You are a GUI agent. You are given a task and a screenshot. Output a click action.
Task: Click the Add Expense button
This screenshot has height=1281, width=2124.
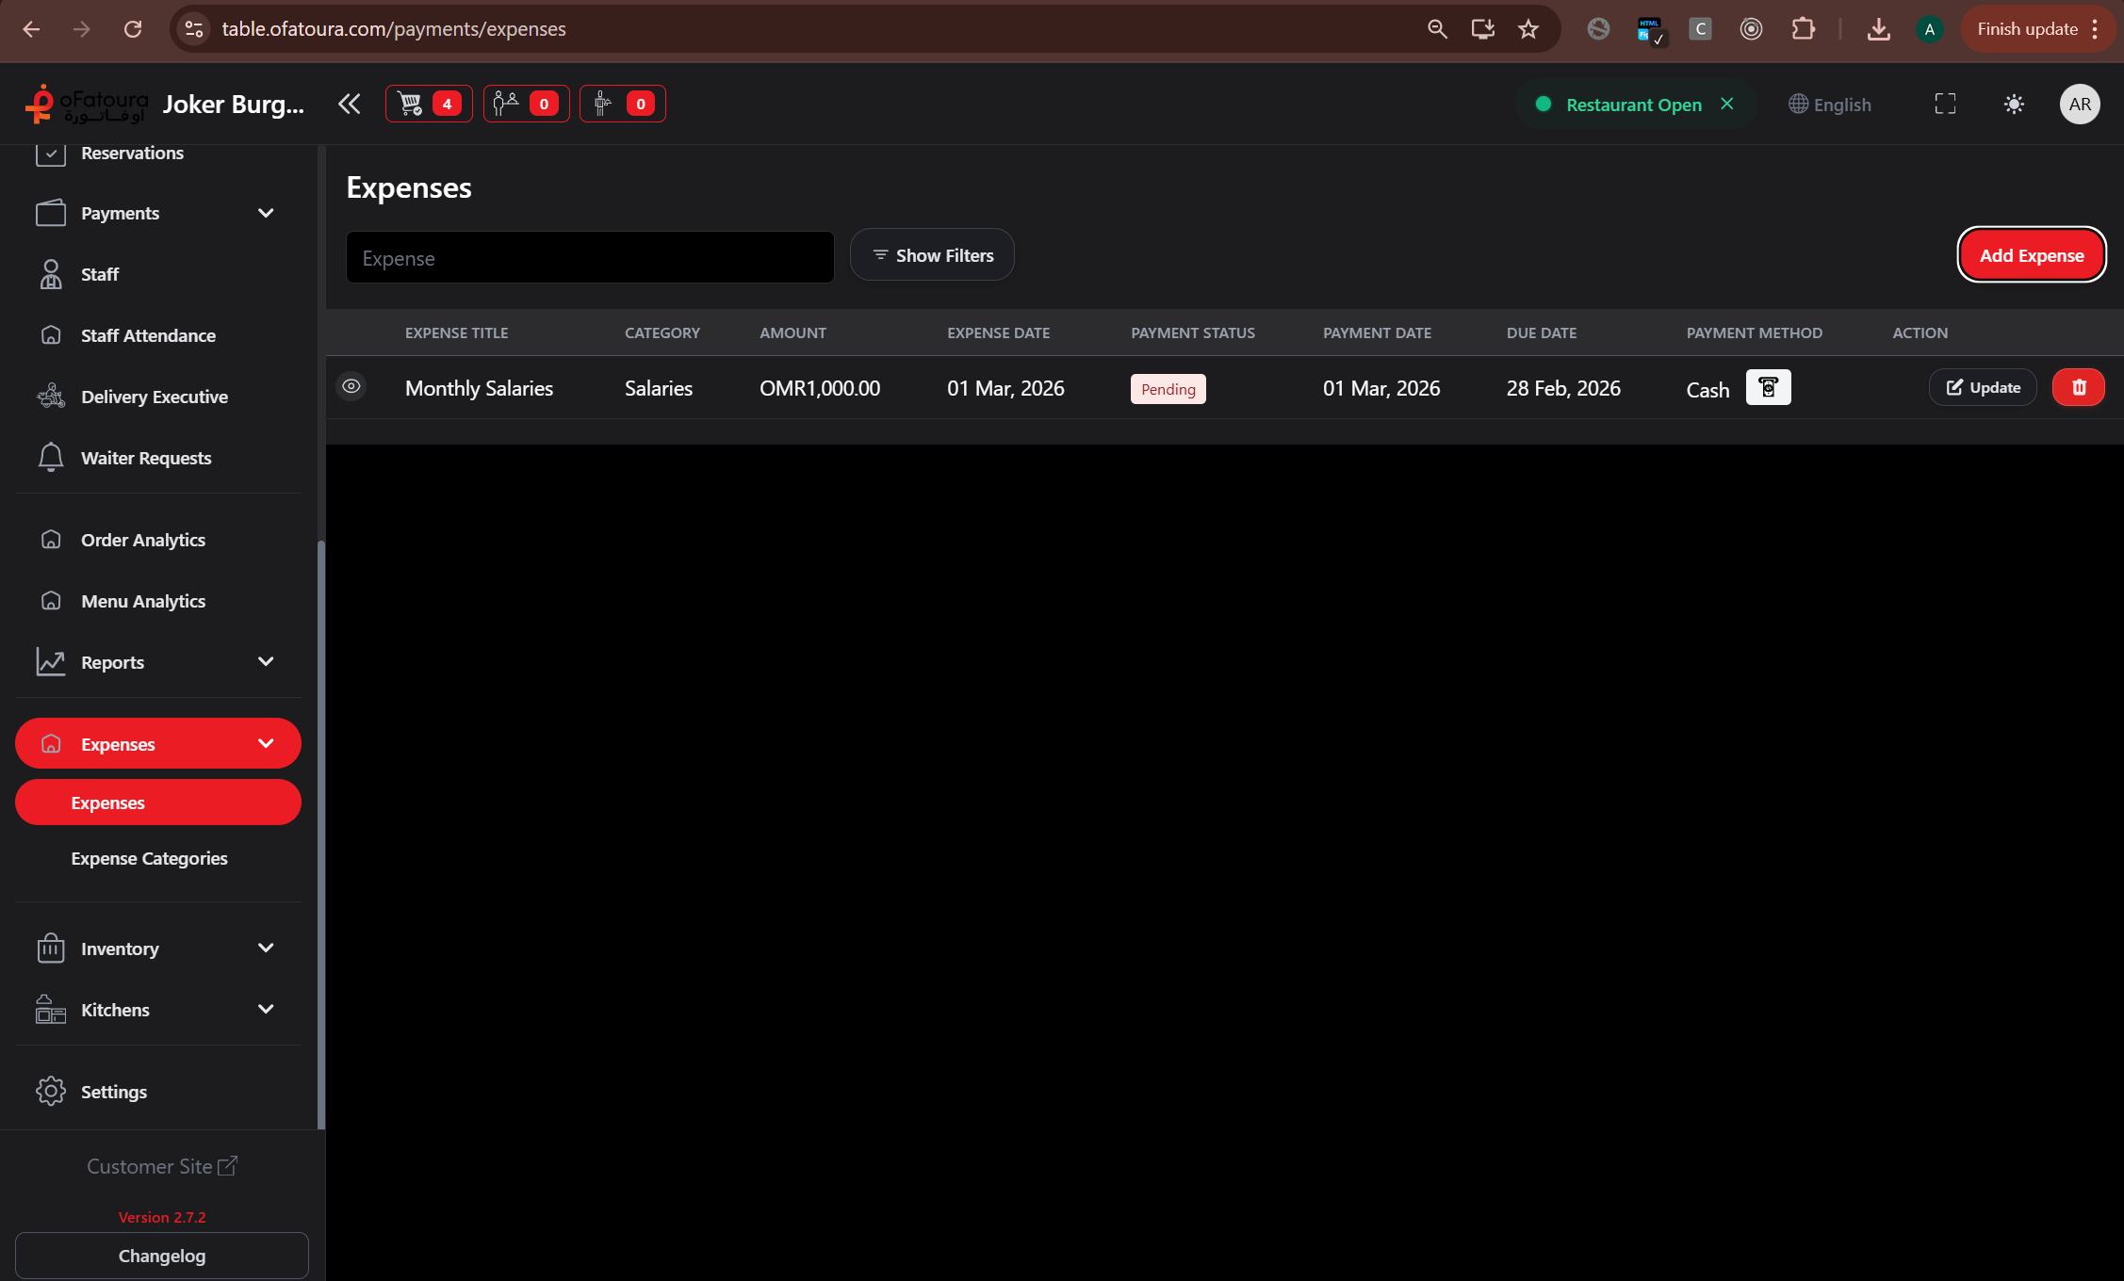pyautogui.click(x=2031, y=255)
